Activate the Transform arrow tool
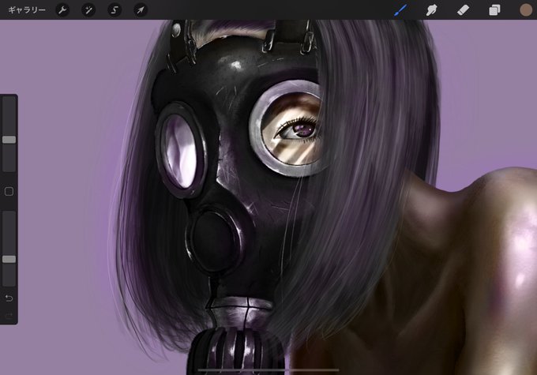537x375 pixels. click(141, 10)
